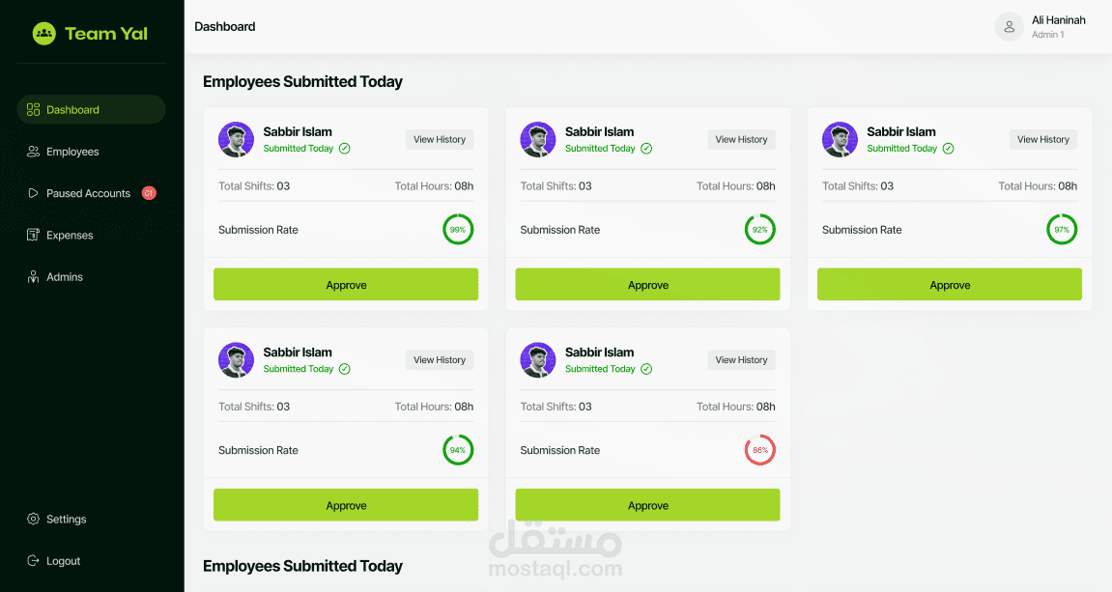This screenshot has height=592, width=1112.
Task: View History for the 97% rate employee
Action: (1043, 140)
